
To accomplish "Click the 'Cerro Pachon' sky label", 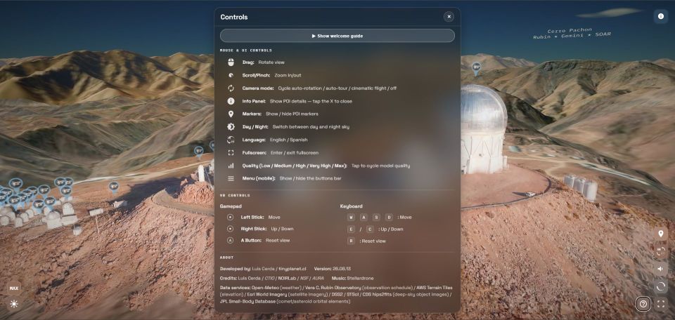I will [570, 30].
